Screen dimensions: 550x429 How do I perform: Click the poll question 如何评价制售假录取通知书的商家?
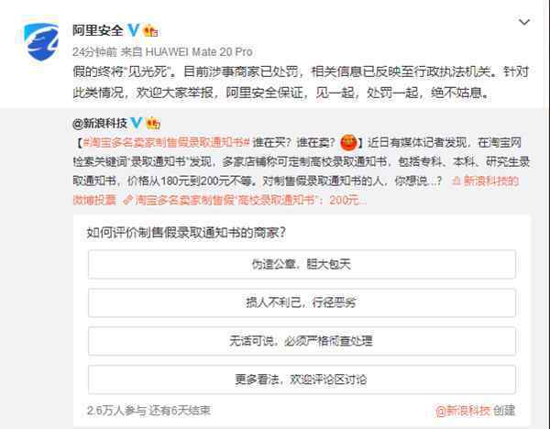click(x=186, y=232)
